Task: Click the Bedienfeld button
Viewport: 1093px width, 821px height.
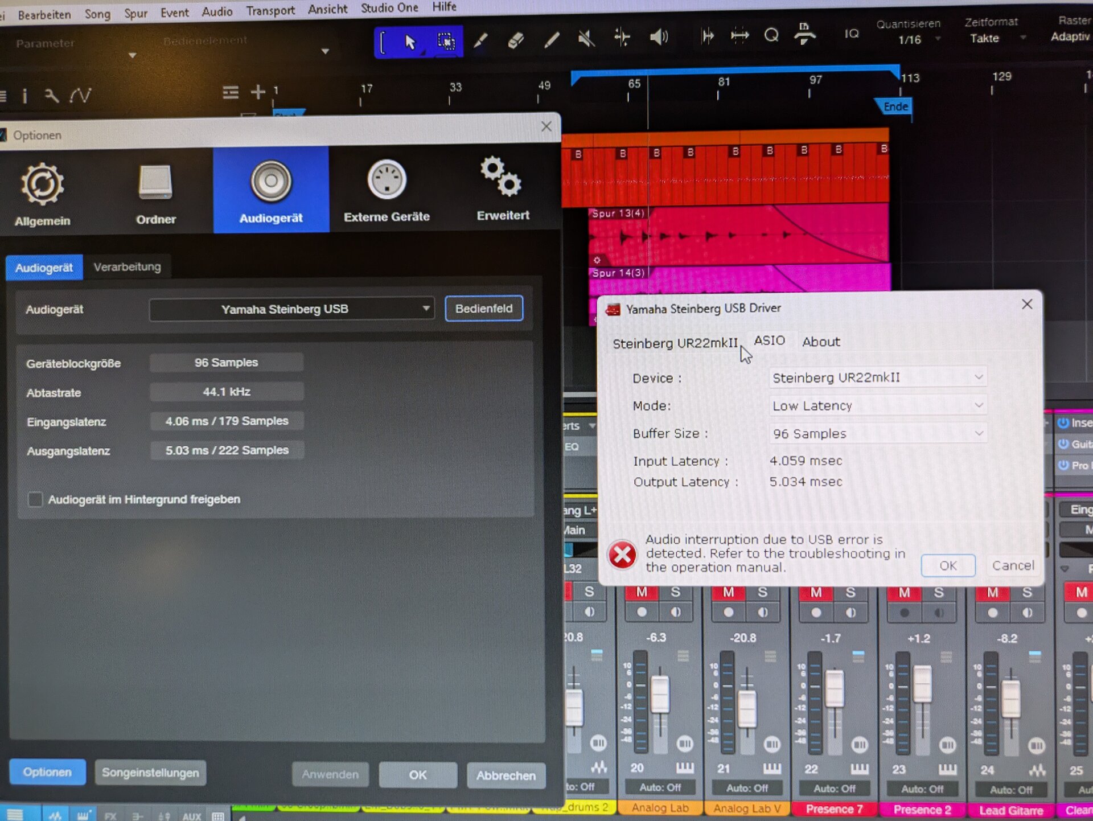Action: click(484, 308)
